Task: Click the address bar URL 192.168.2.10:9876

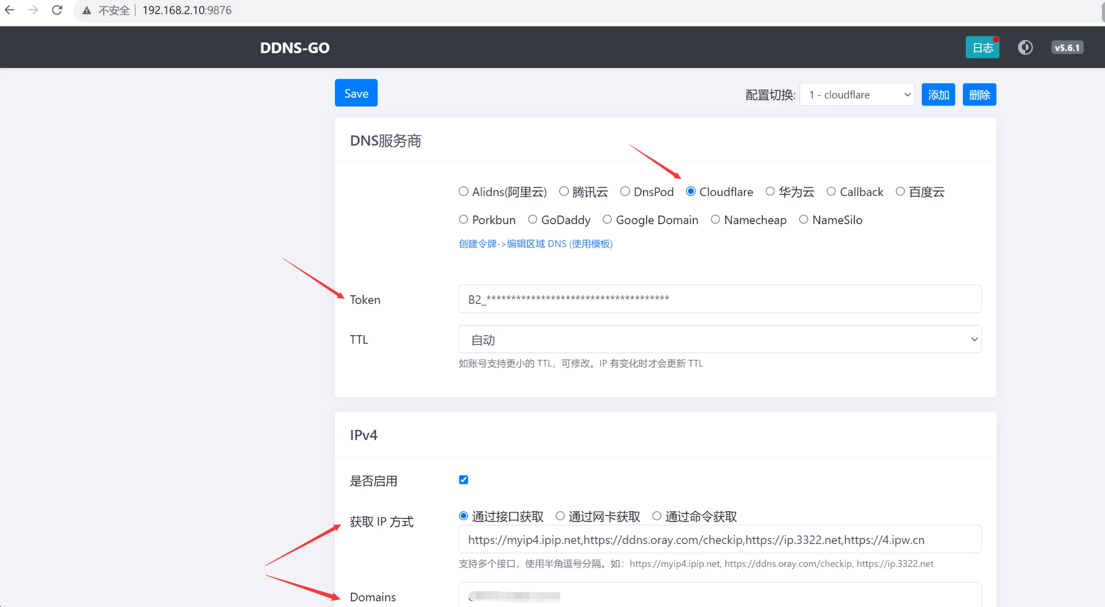Action: (x=187, y=10)
